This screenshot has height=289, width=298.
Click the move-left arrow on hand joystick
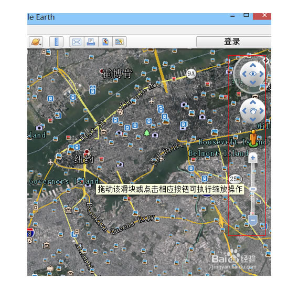click(x=244, y=111)
